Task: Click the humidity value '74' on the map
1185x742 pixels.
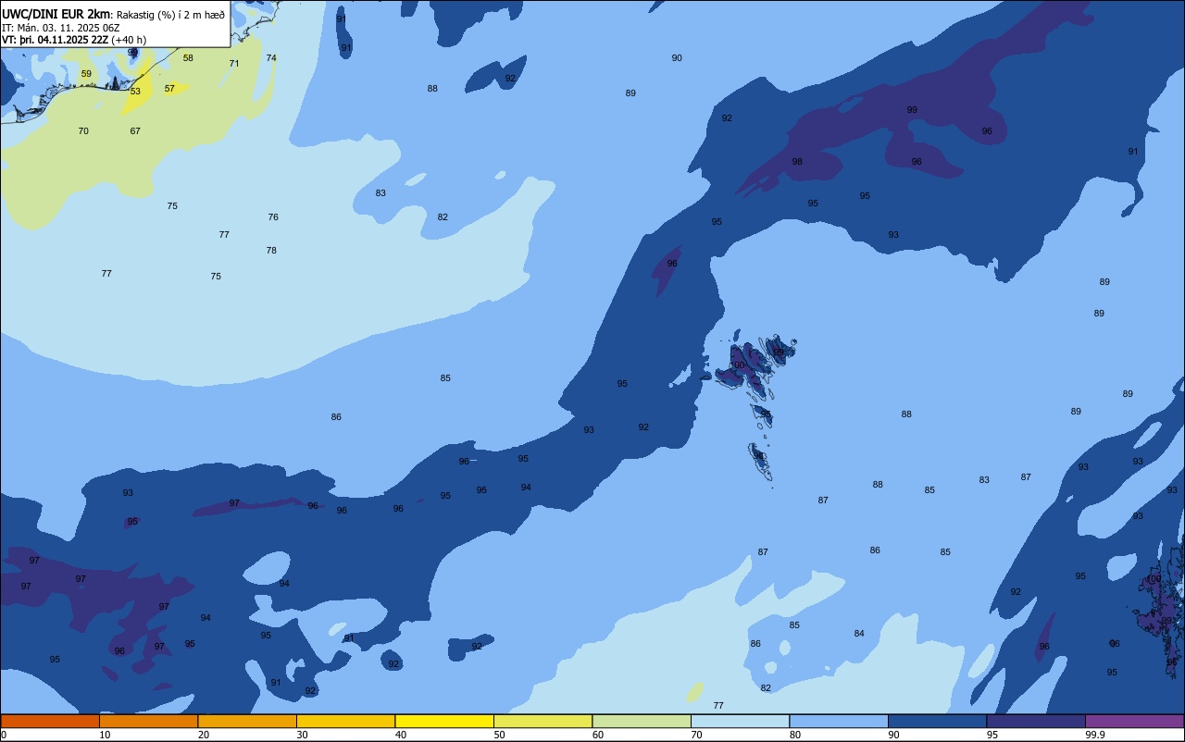Action: (x=271, y=58)
